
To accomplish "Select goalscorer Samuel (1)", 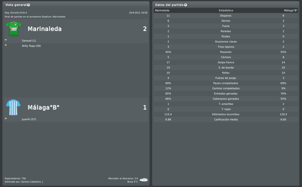I will 29,41.
